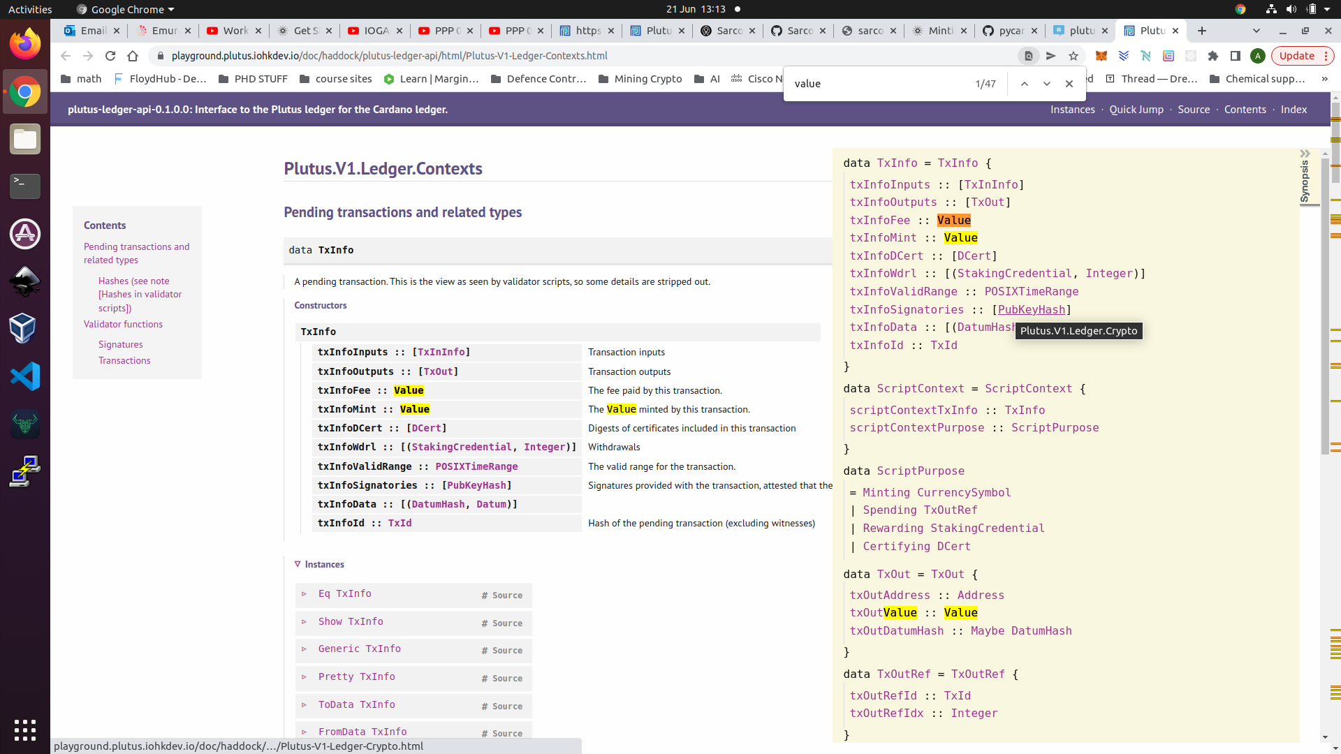The image size is (1341, 754).
Task: Click the bookmark star icon in address bar
Action: (x=1073, y=55)
